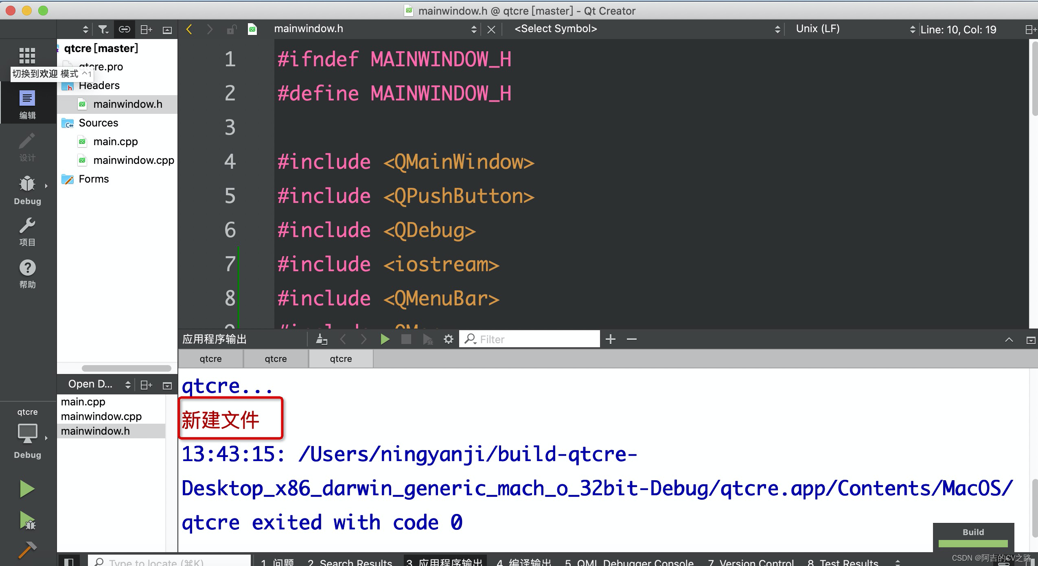Image resolution: width=1038 pixels, height=566 pixels.
Task: Clear the application output pane
Action: pyautogui.click(x=322, y=339)
